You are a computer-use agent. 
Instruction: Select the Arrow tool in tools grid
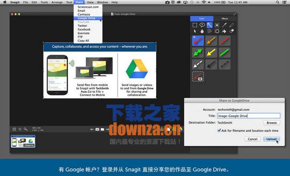(210, 25)
